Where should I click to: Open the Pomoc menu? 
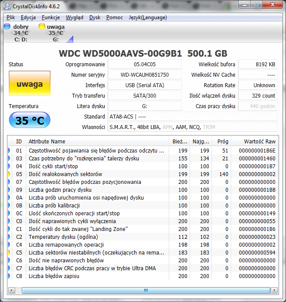115,17
